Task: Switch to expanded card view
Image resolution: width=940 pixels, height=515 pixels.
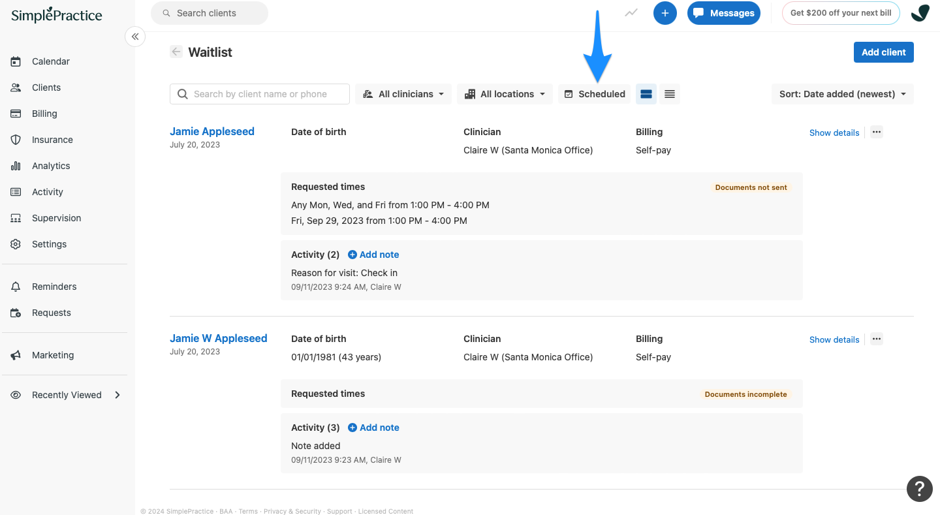Action: tap(646, 94)
